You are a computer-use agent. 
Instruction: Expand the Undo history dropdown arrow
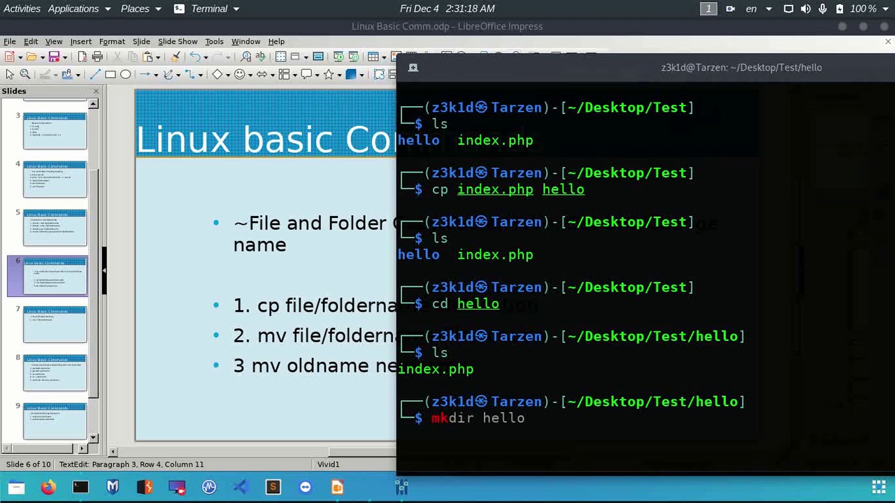206,57
